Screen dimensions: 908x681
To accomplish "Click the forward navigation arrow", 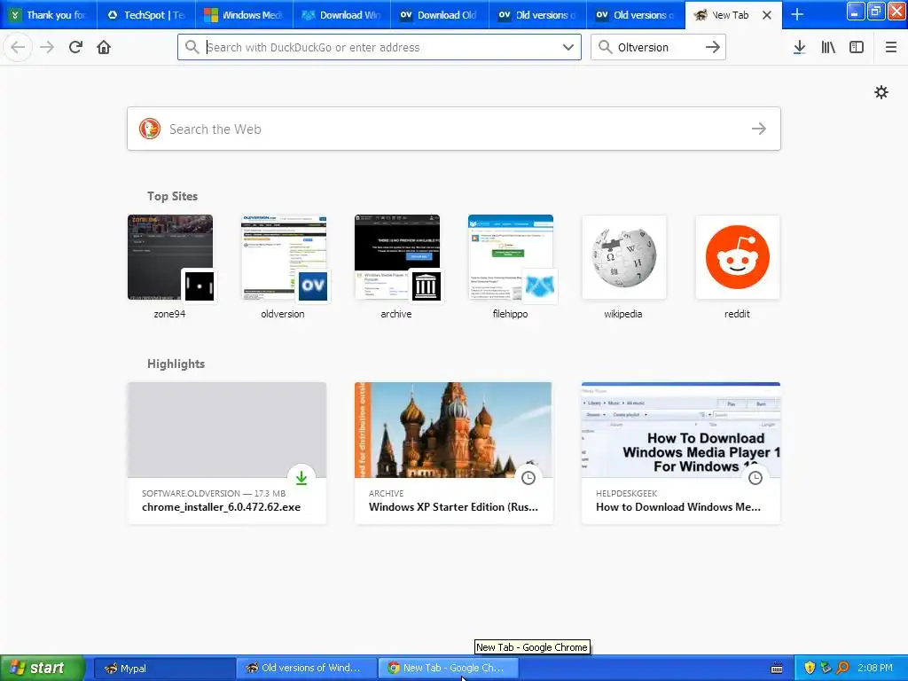I will pyautogui.click(x=47, y=47).
